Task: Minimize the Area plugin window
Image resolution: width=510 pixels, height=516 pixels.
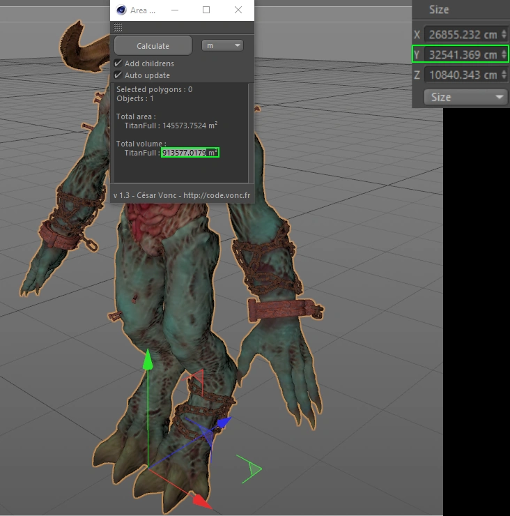Action: click(x=174, y=10)
